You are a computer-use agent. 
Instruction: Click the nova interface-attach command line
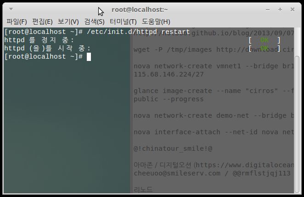214,132
